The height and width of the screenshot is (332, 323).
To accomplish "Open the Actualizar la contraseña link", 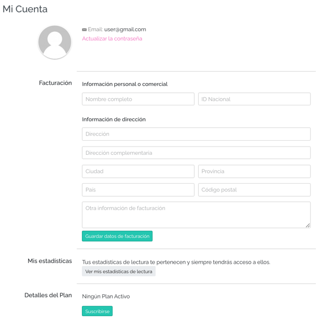I will [x=112, y=38].
